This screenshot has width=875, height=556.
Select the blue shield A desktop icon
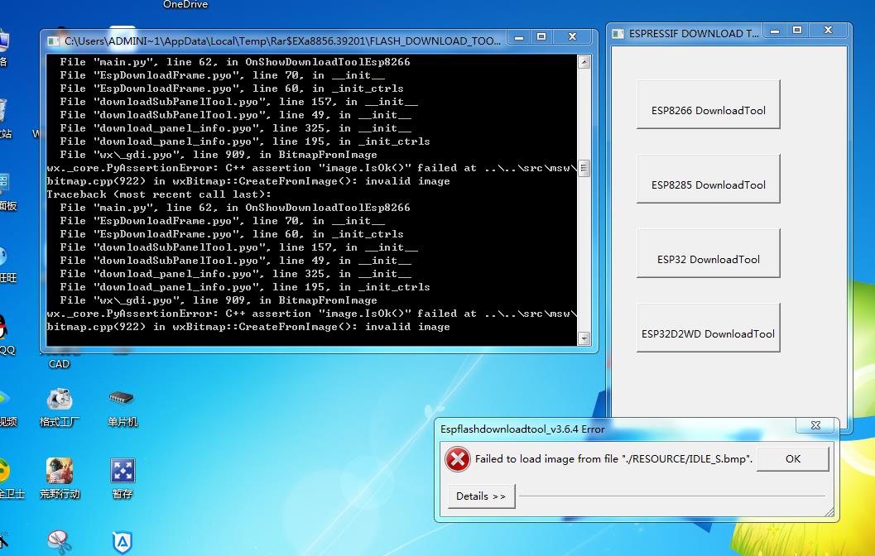123,543
